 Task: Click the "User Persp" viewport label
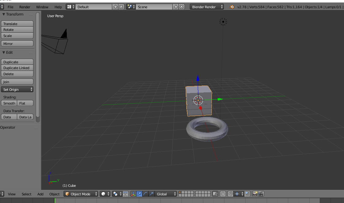tap(55, 16)
